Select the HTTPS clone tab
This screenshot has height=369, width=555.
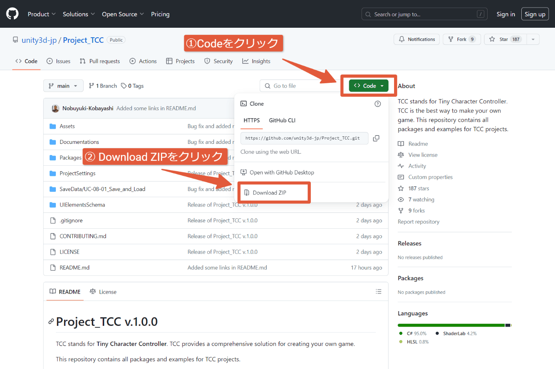(x=252, y=120)
